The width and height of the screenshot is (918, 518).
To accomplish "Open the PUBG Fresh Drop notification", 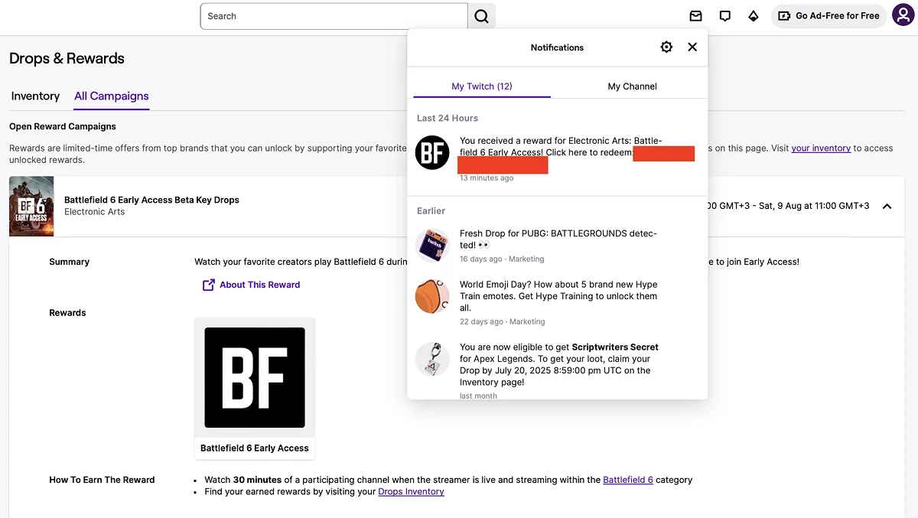I will [x=558, y=239].
